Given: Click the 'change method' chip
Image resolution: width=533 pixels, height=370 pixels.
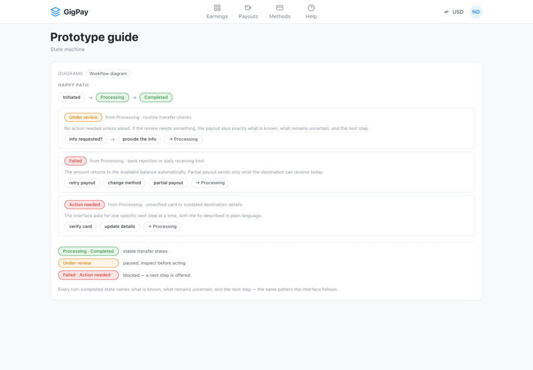Looking at the screenshot, I should (x=124, y=183).
